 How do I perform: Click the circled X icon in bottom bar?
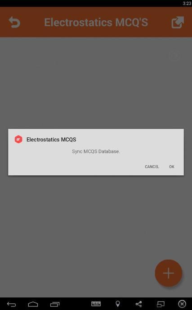click(182, 304)
